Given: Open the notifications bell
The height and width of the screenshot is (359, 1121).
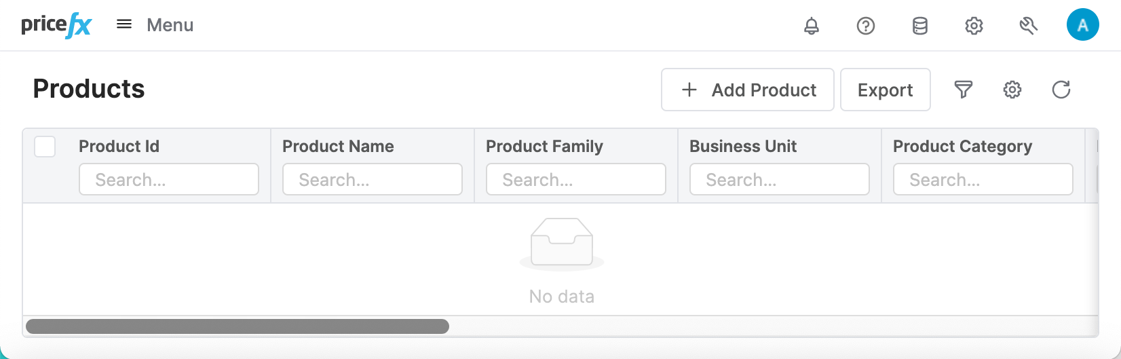Looking at the screenshot, I should pos(812,26).
